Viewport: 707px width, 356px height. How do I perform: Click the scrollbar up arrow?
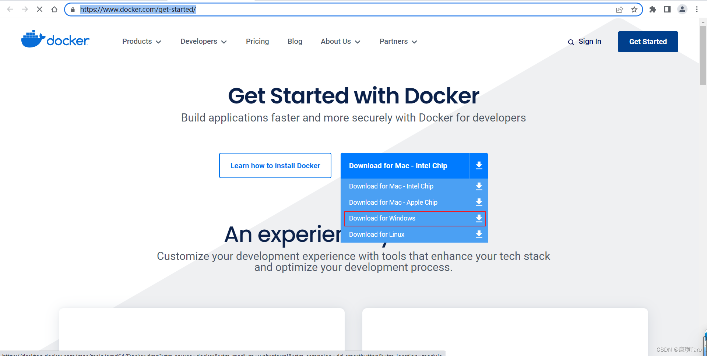tap(703, 22)
